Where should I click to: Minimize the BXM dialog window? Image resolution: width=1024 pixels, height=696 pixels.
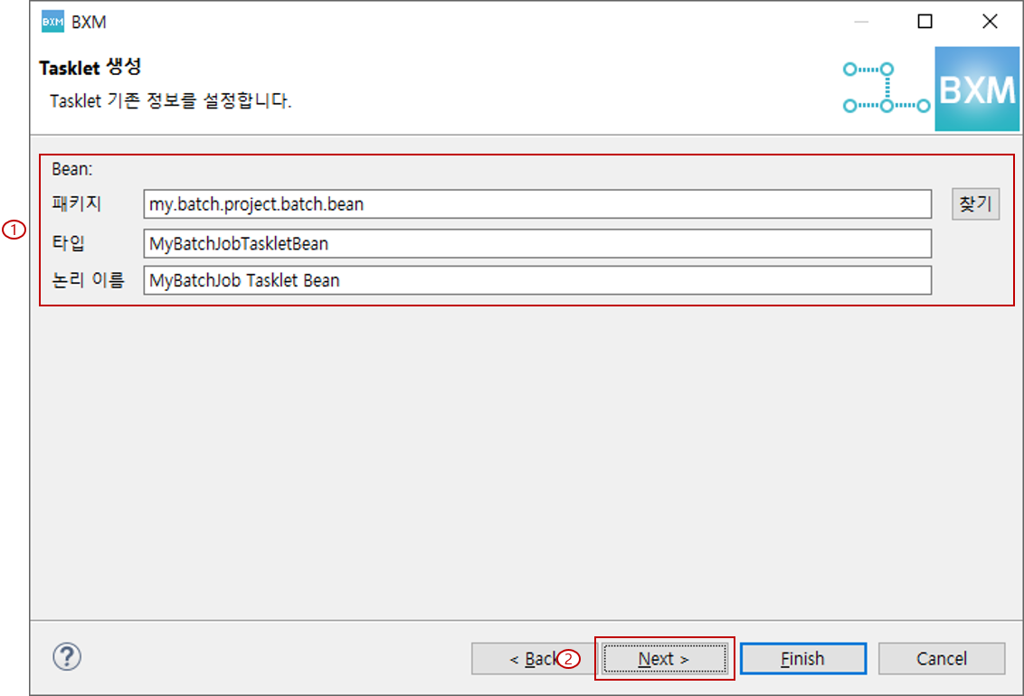pyautogui.click(x=861, y=22)
